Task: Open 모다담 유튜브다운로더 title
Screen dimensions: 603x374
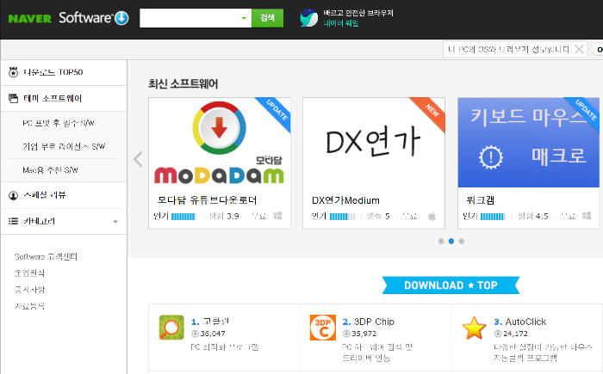Action: coord(207,200)
